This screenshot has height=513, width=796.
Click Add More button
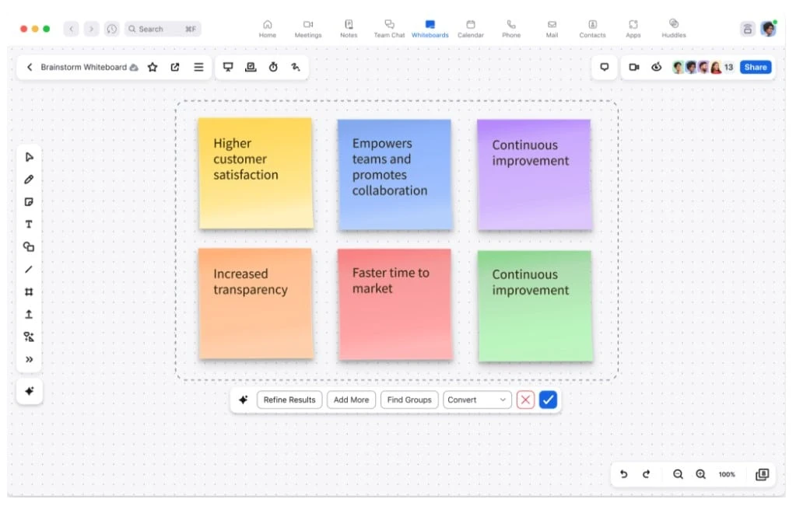tap(351, 400)
